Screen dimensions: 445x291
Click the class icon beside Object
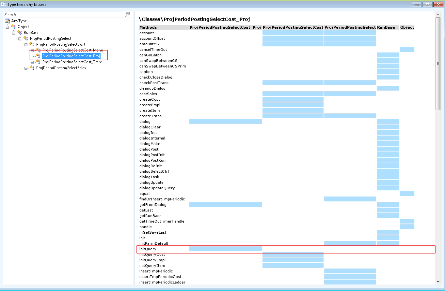click(13, 27)
